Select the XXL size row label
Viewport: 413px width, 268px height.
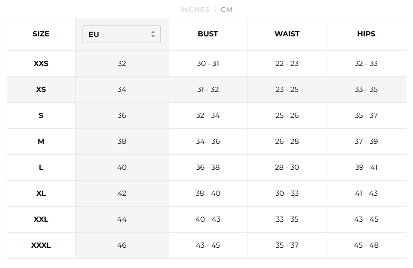(x=41, y=220)
